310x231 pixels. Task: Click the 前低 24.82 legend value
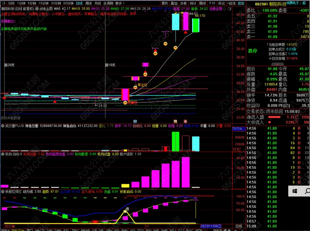tap(199, 9)
